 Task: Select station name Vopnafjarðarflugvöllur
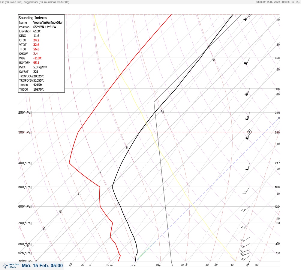[48, 22]
